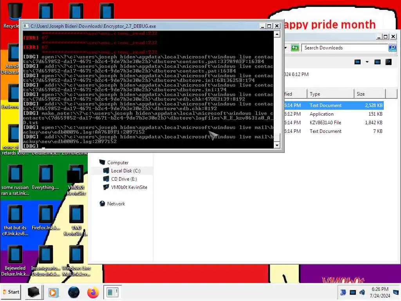
Task: Select the 'Bejeweled Deluxe.lnk' desktop icon
Action: click(x=15, y=261)
